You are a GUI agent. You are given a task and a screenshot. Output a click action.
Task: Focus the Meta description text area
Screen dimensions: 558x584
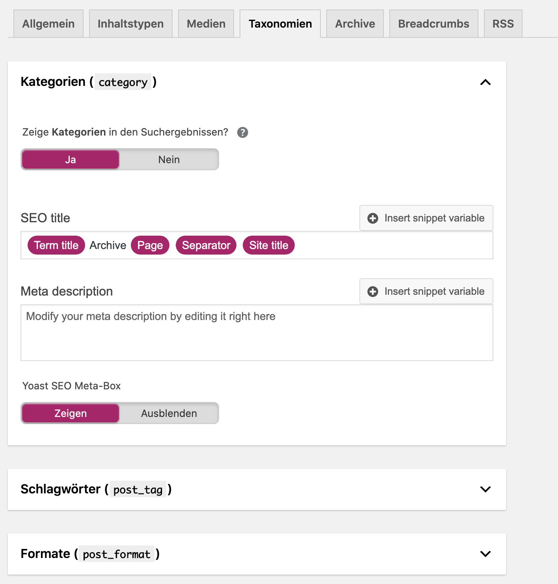257,333
